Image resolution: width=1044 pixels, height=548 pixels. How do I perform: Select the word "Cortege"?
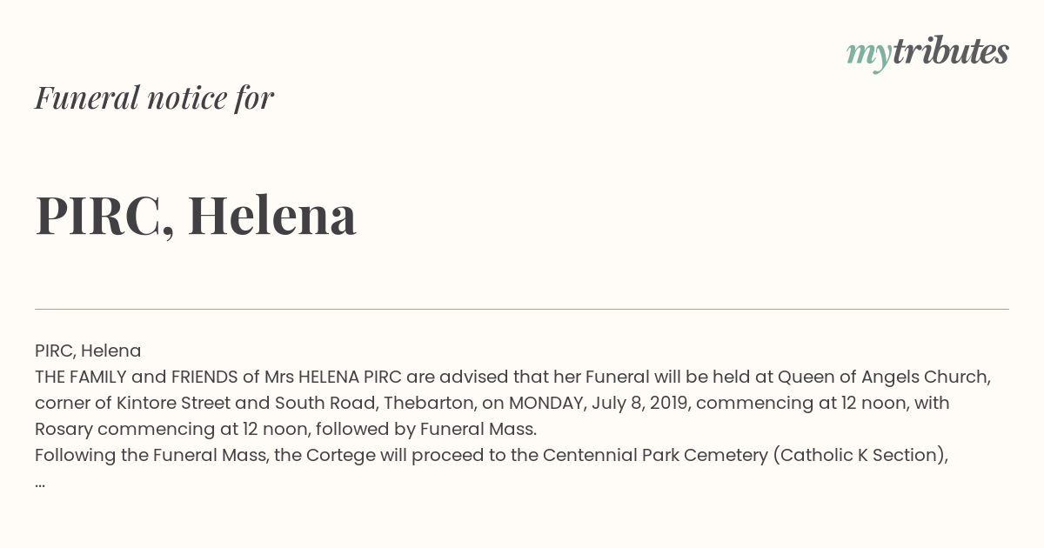[341, 455]
